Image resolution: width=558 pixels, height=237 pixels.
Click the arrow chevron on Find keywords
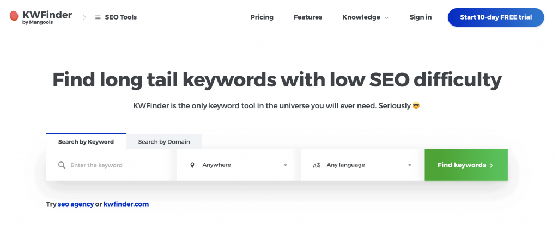click(x=492, y=165)
